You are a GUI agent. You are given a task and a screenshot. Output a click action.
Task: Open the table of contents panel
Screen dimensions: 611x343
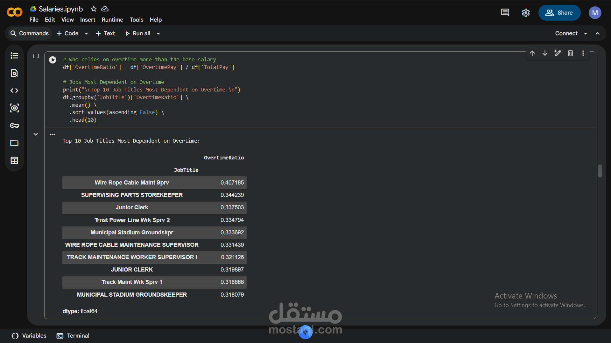(x=14, y=56)
